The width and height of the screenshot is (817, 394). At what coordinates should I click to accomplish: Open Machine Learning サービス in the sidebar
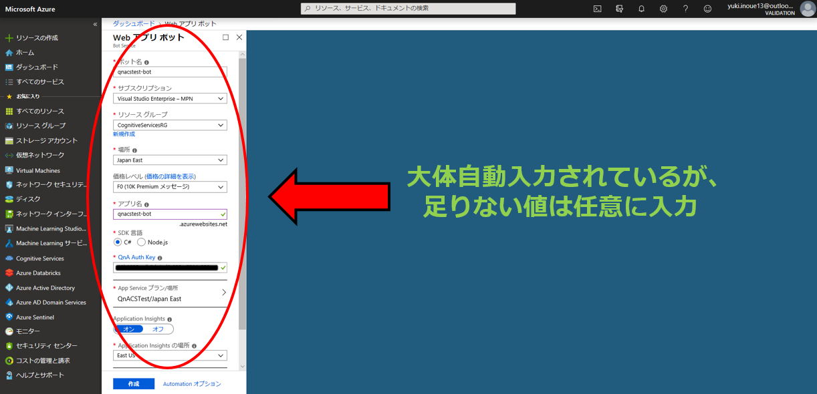tap(51, 243)
